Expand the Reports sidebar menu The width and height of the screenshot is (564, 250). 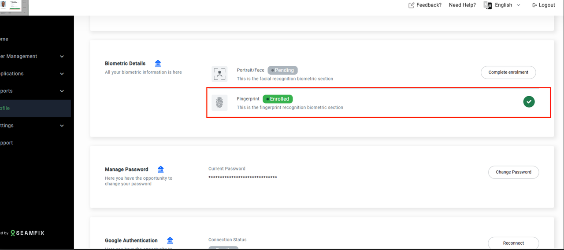[x=35, y=91]
